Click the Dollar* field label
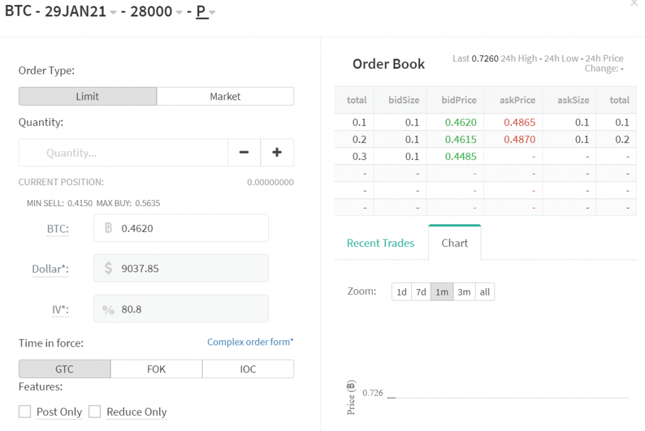The width and height of the screenshot is (645, 431). (x=50, y=269)
